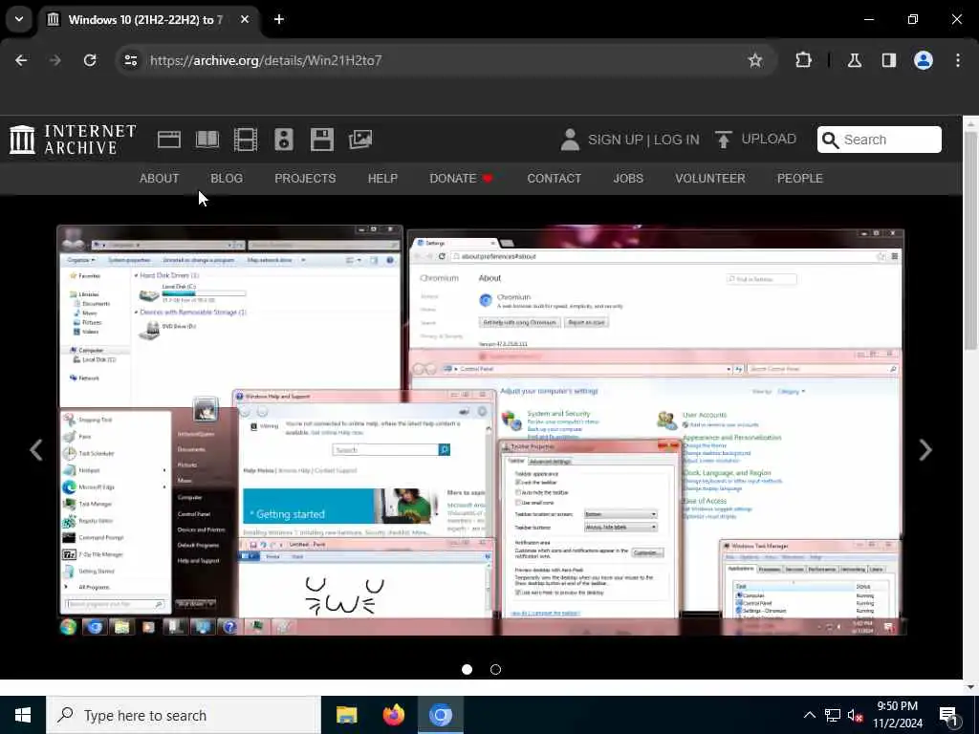979x734 pixels.
Task: Open the Audio (speaker) media icon
Action: click(283, 140)
